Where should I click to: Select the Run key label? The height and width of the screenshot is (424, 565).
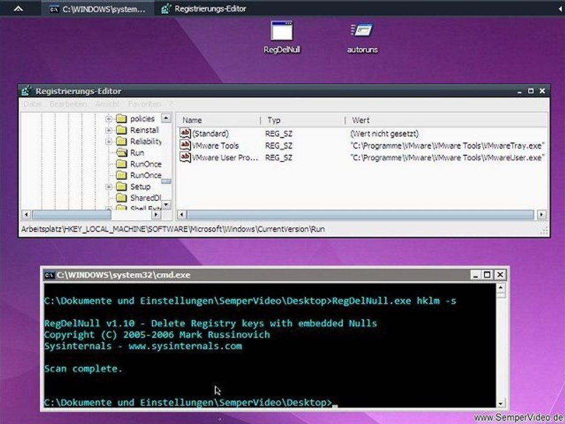(137, 153)
